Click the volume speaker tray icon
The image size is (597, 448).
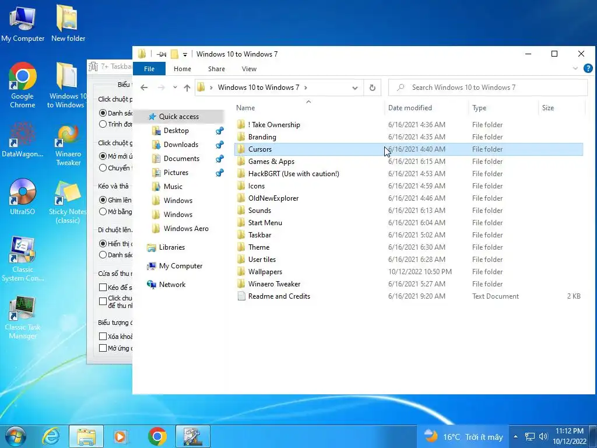click(x=543, y=436)
